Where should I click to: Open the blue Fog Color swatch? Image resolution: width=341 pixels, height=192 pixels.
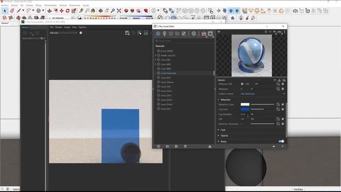click(245, 109)
